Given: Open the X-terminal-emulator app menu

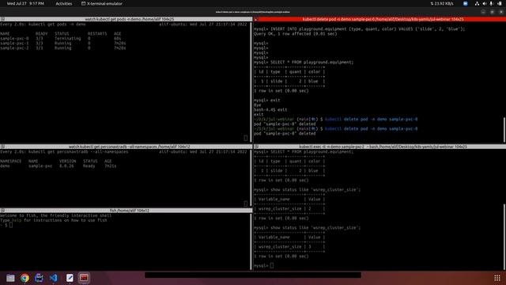Looking at the screenshot, I should point(102,3).
